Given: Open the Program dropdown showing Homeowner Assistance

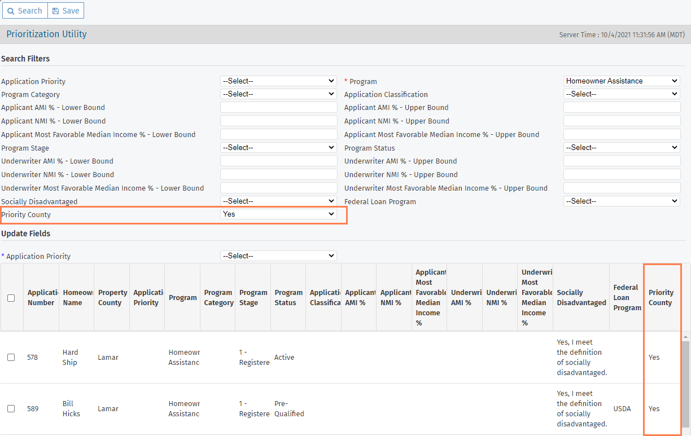Looking at the screenshot, I should (622, 81).
